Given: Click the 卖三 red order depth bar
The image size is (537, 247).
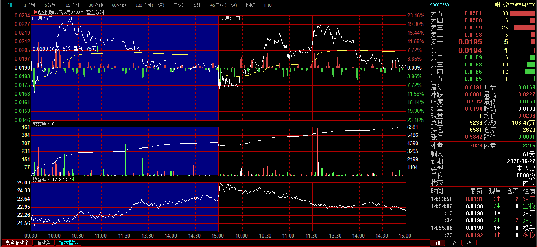Looking at the screenshot, I should pos(524,28).
